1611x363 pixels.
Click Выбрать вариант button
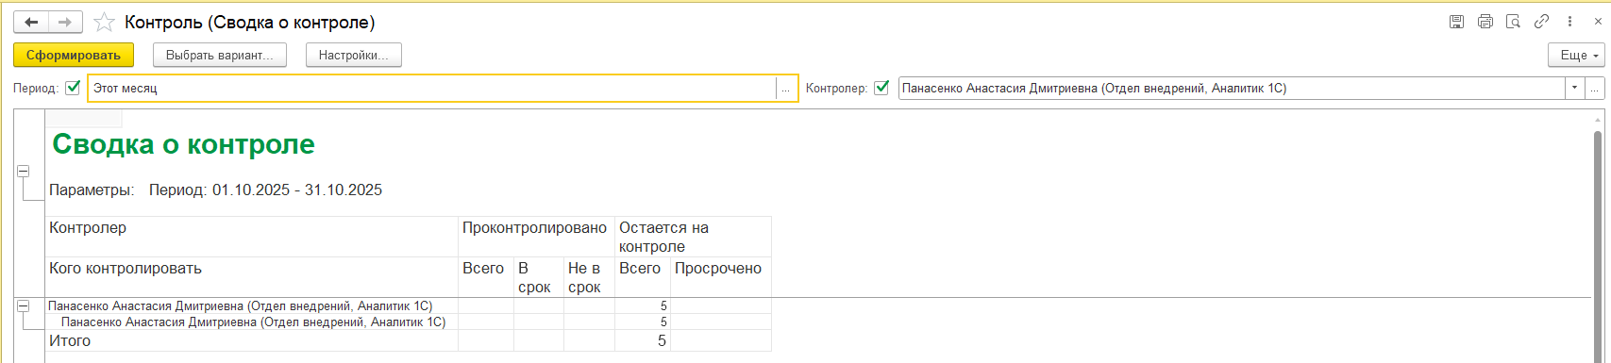[220, 56]
